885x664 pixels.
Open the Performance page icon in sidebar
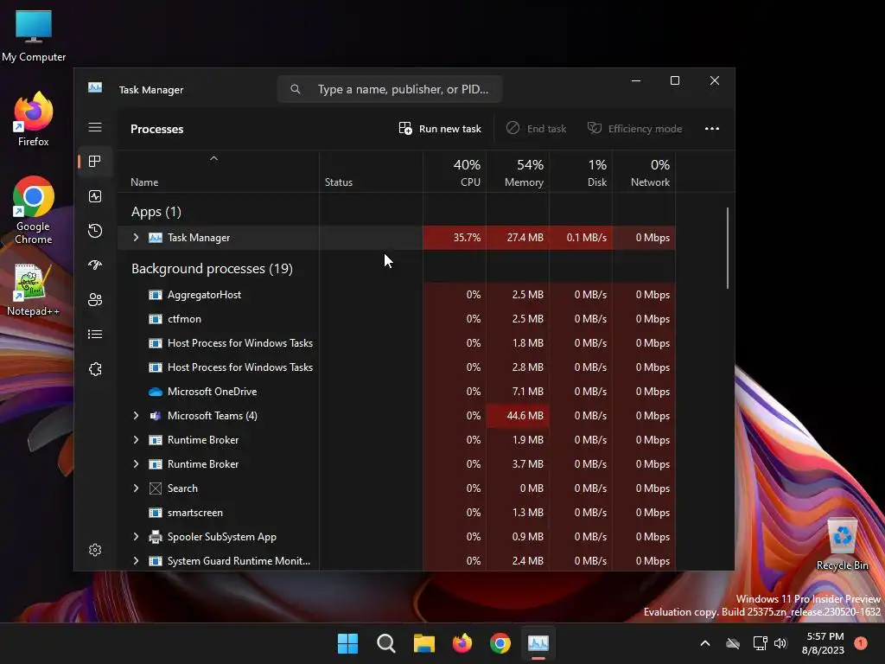(x=95, y=196)
